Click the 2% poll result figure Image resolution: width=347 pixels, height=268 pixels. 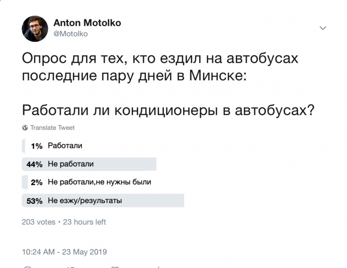click(36, 182)
